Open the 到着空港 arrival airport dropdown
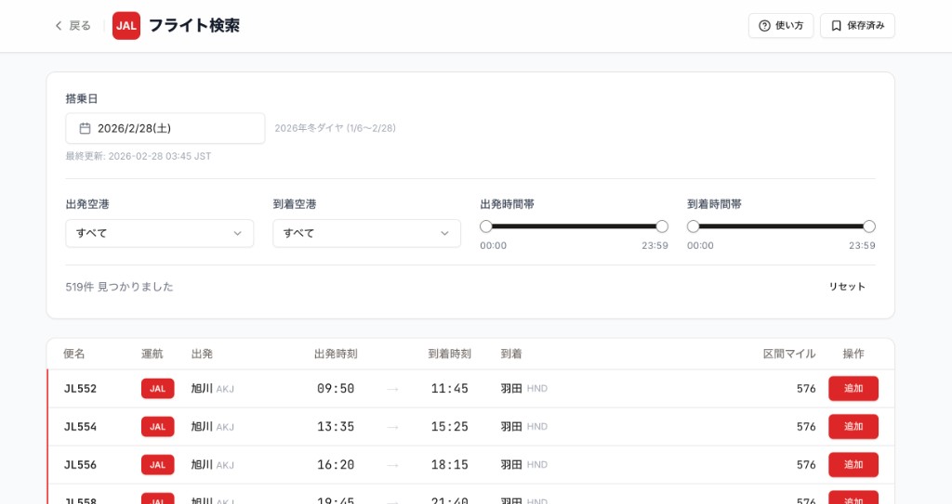This screenshot has width=952, height=504. pyautogui.click(x=366, y=233)
